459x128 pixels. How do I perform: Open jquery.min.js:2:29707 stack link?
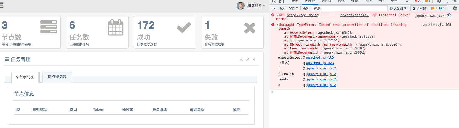coord(343,48)
